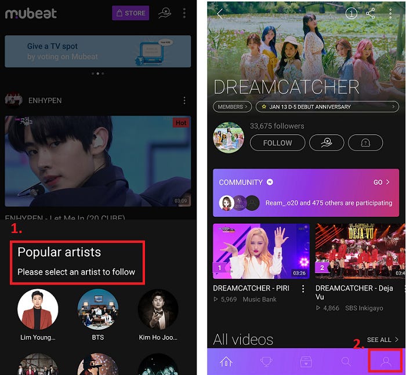
Task: Open the JAN 13 debut anniversary banner
Action: [x=327, y=107]
